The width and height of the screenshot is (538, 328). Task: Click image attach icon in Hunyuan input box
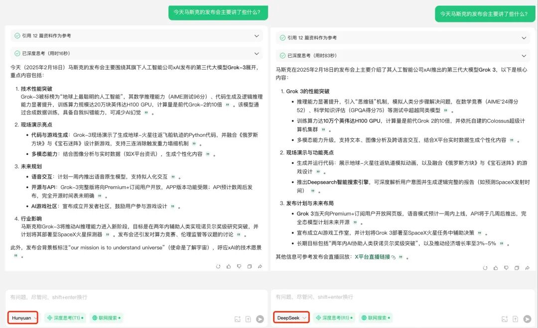click(238, 319)
